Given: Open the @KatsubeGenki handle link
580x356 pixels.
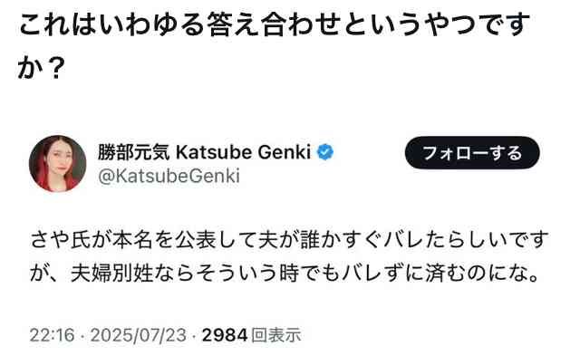Looking at the screenshot, I should point(169,176).
